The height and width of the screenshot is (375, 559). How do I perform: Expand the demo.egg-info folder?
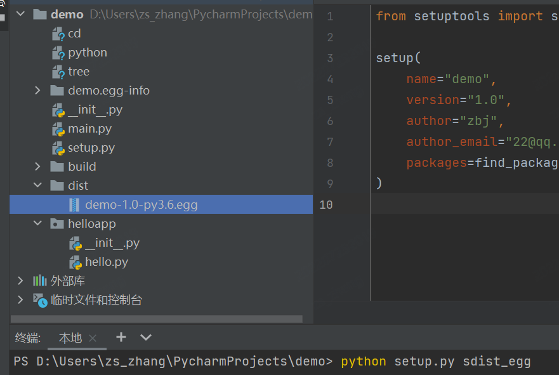pyautogui.click(x=38, y=91)
